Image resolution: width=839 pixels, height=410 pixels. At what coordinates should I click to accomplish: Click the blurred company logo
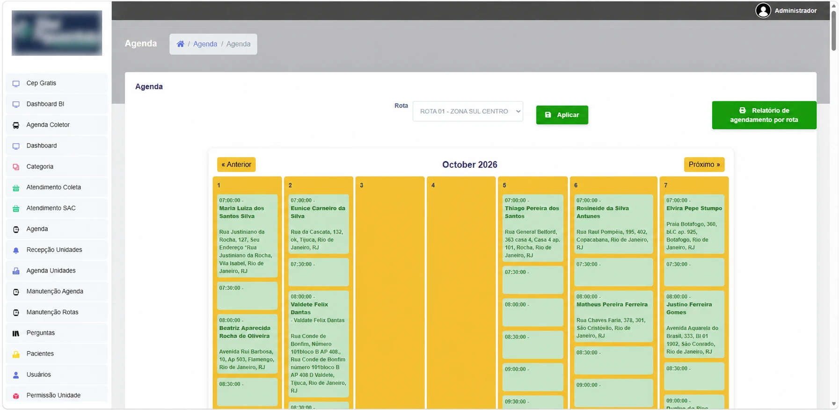57,33
